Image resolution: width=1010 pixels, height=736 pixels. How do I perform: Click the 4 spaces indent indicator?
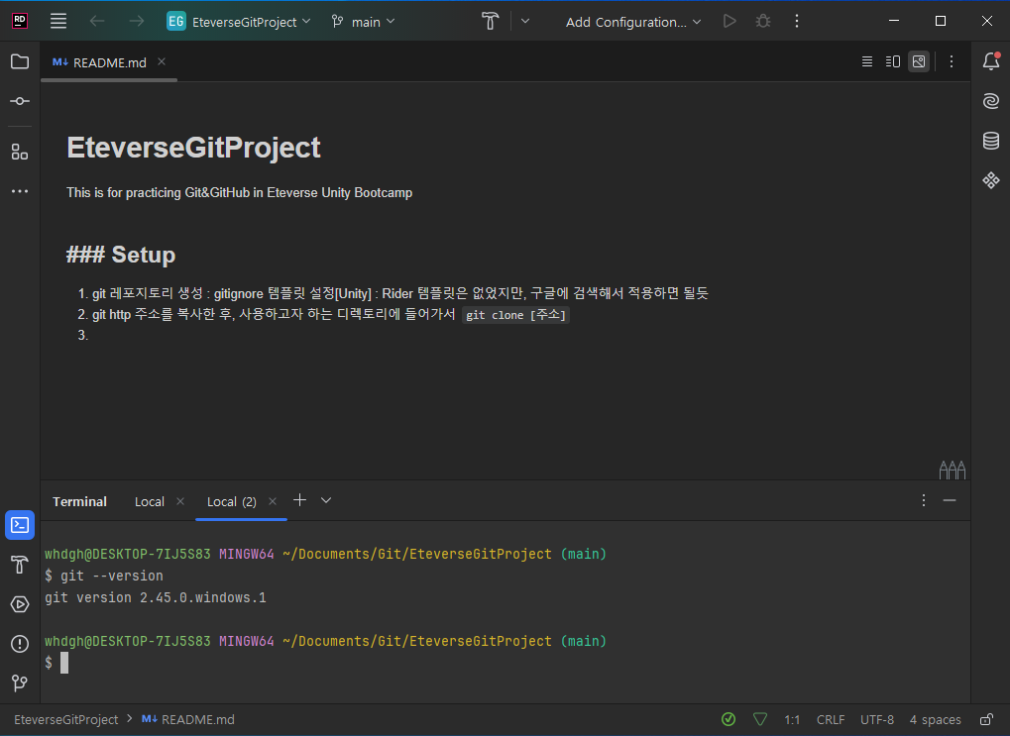pyautogui.click(x=935, y=719)
